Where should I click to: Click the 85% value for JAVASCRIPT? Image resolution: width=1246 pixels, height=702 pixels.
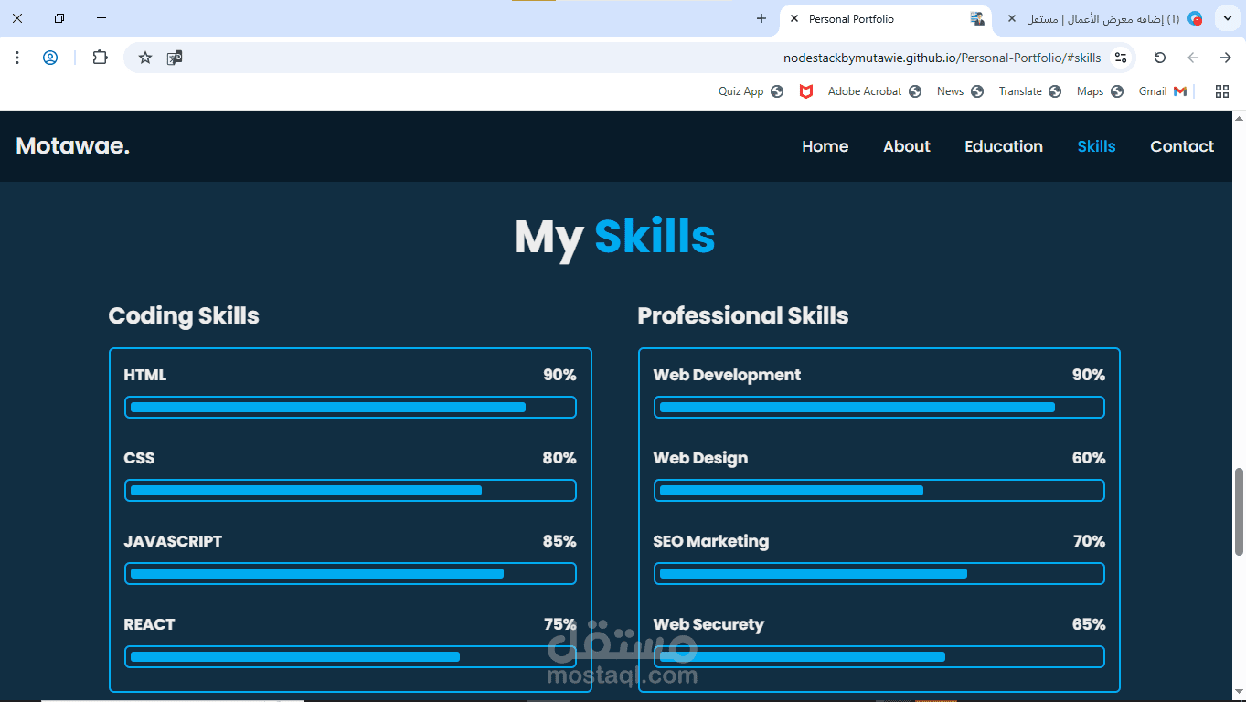pos(559,541)
